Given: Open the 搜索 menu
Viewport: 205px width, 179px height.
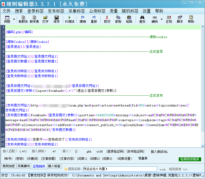Looking at the screenshot, I should [x=19, y=11].
